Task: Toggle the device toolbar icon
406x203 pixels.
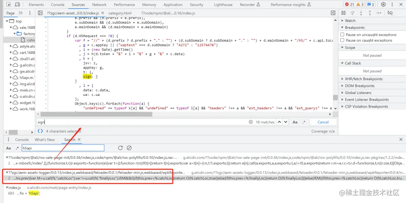Action: pyautogui.click(x=17, y=4)
